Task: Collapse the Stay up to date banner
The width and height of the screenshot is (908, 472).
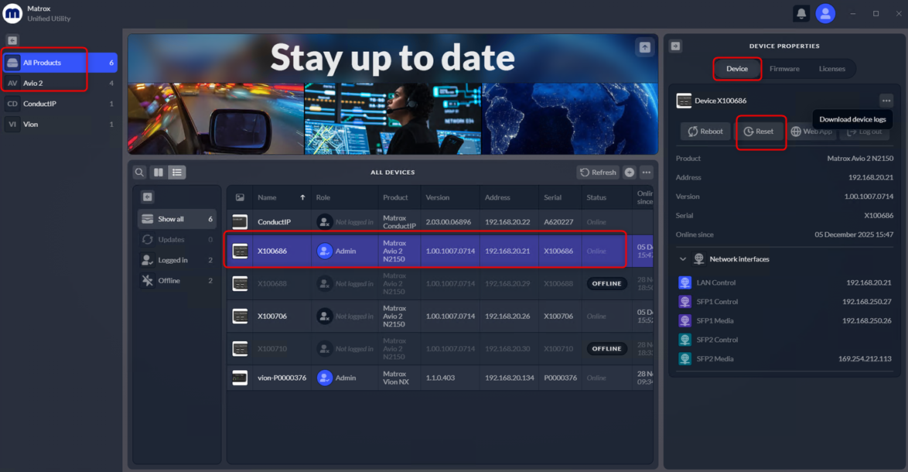Action: click(644, 47)
